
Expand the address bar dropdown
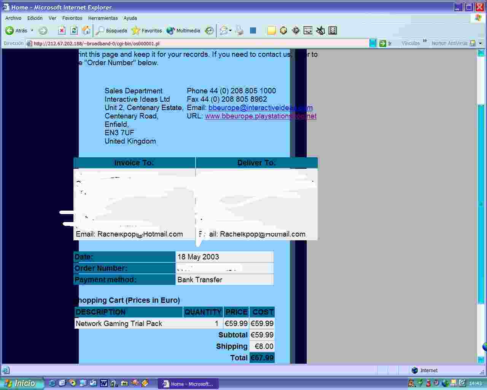(x=373, y=43)
